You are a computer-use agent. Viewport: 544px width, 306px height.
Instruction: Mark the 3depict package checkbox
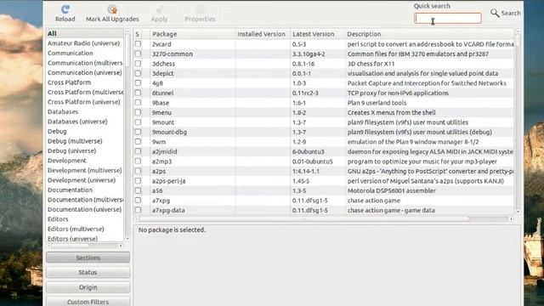[x=138, y=73]
